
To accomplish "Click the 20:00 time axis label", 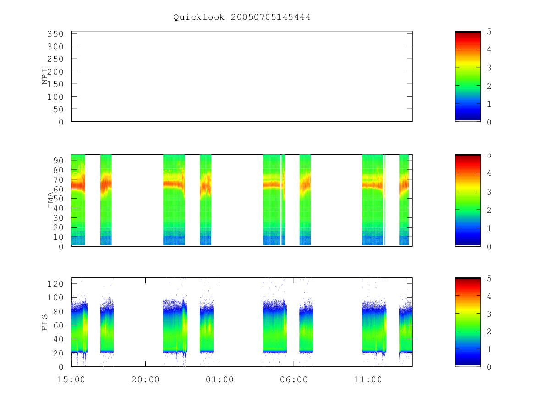I will (146, 379).
